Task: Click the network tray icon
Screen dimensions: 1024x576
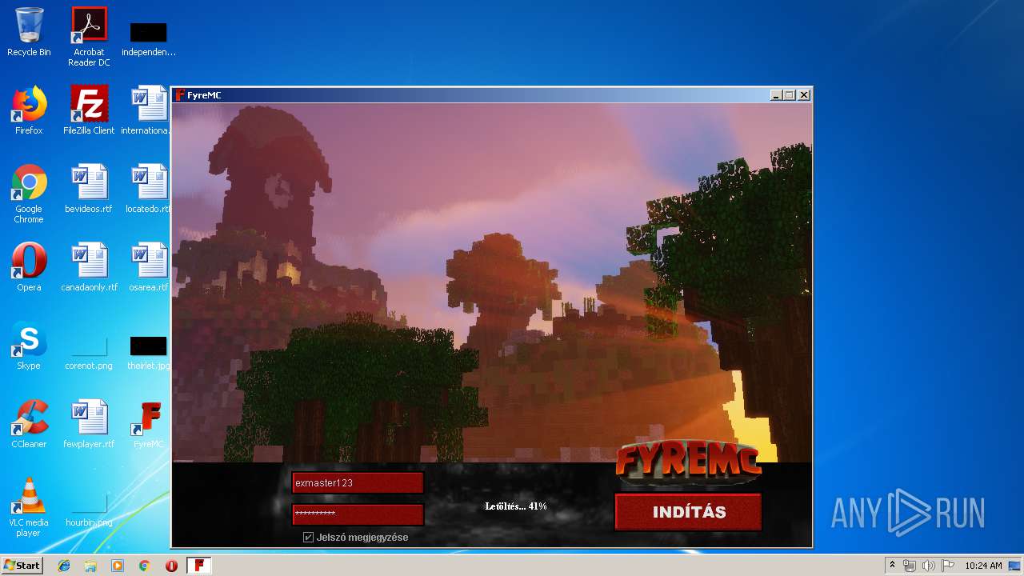Action: 910,566
